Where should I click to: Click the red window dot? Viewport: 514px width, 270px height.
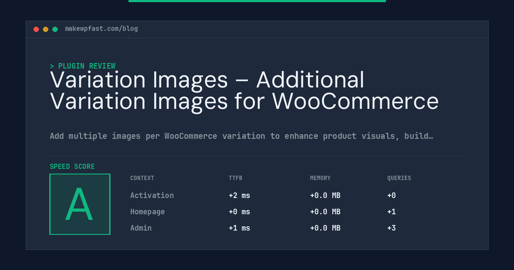[x=36, y=29]
